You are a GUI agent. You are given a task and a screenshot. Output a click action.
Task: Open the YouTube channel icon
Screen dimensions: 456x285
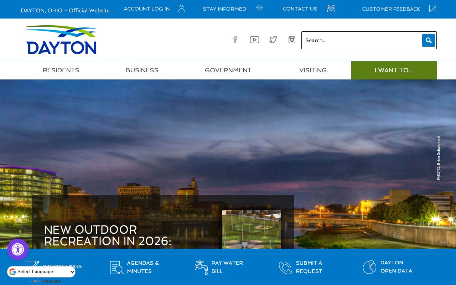(x=254, y=40)
